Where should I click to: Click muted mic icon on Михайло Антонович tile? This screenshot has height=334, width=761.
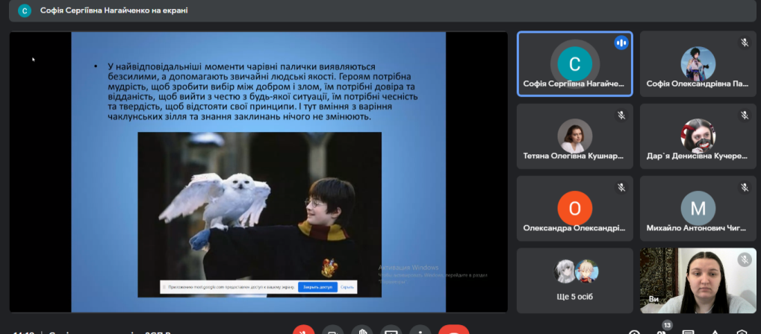pyautogui.click(x=744, y=188)
